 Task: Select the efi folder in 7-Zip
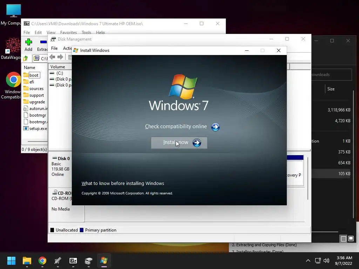point(29,82)
